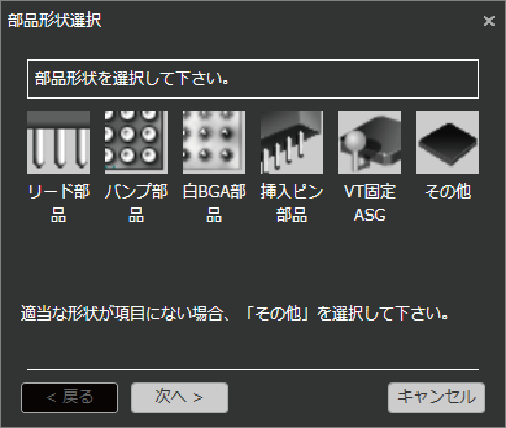Click the リード部品 text label
This screenshot has height=428, width=506.
[x=58, y=203]
